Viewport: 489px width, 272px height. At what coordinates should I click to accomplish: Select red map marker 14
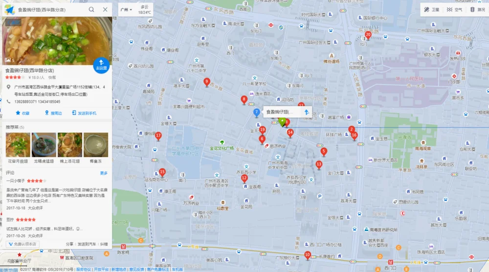[x=290, y=133]
